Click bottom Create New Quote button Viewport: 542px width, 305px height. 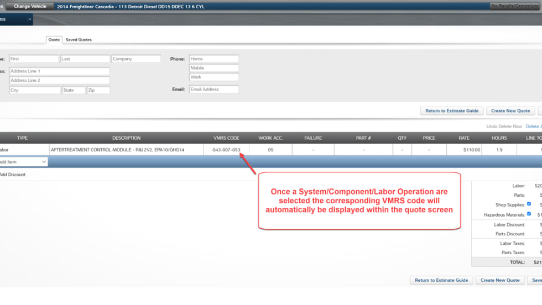pos(500,280)
